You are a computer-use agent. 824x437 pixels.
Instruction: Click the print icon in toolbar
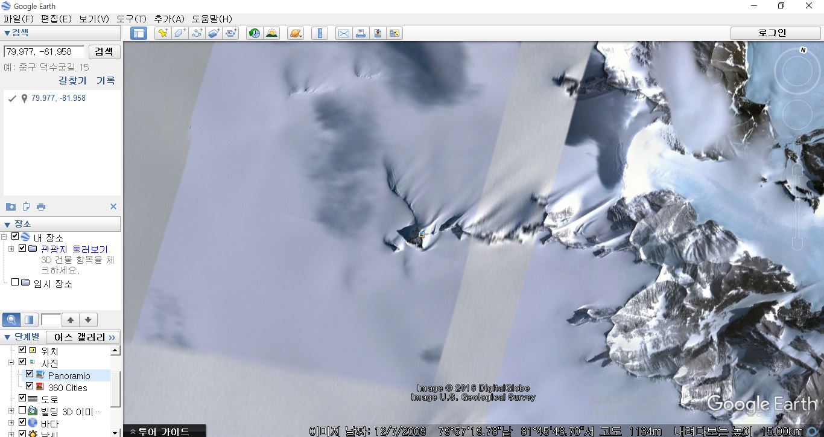pyautogui.click(x=361, y=33)
